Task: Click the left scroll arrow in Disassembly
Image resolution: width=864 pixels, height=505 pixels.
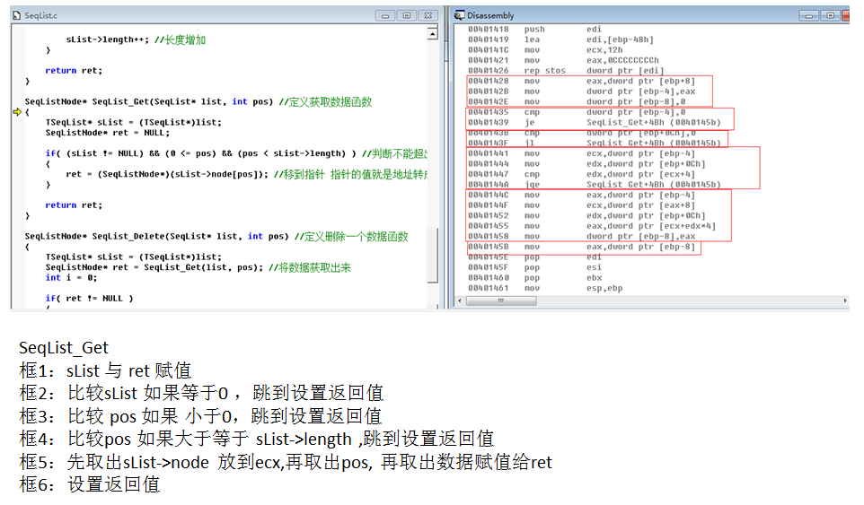Action: click(x=460, y=300)
